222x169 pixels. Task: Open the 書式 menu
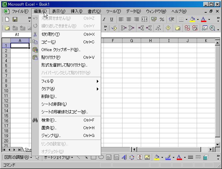pos(94,11)
